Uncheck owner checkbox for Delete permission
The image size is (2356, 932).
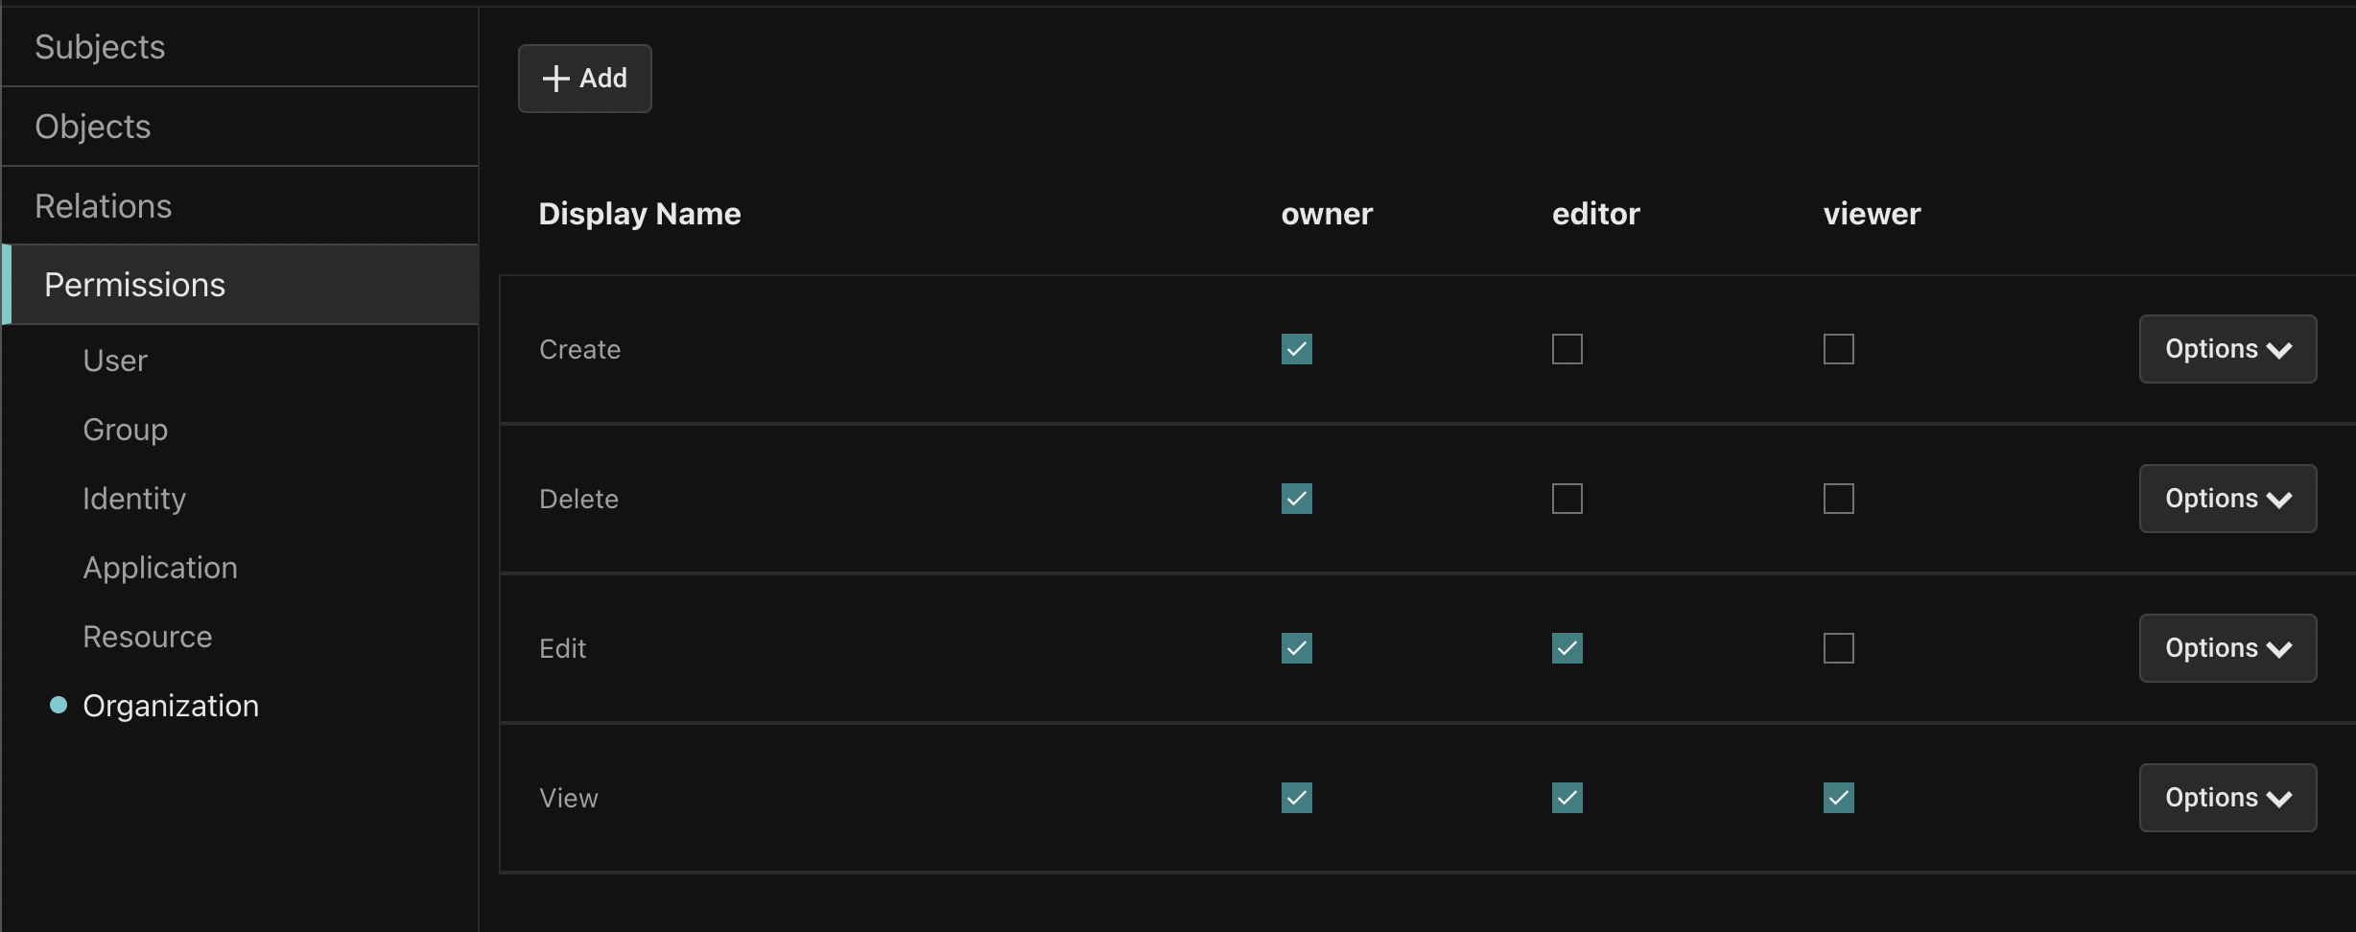tap(1296, 499)
